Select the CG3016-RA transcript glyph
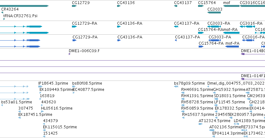This screenshot has height=138, width=265. [247, 27]
